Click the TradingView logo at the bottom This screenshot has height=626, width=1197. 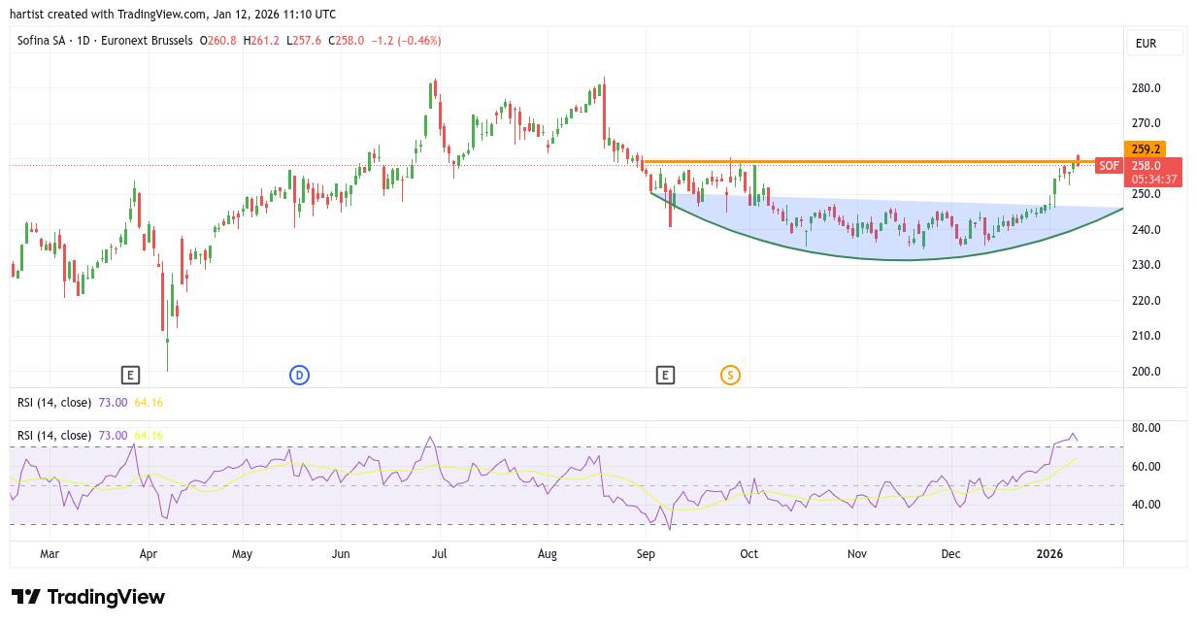click(x=88, y=597)
